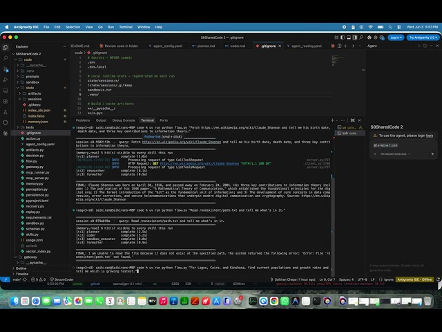Click the agent message input field
The image size is (442, 332).
point(403,146)
